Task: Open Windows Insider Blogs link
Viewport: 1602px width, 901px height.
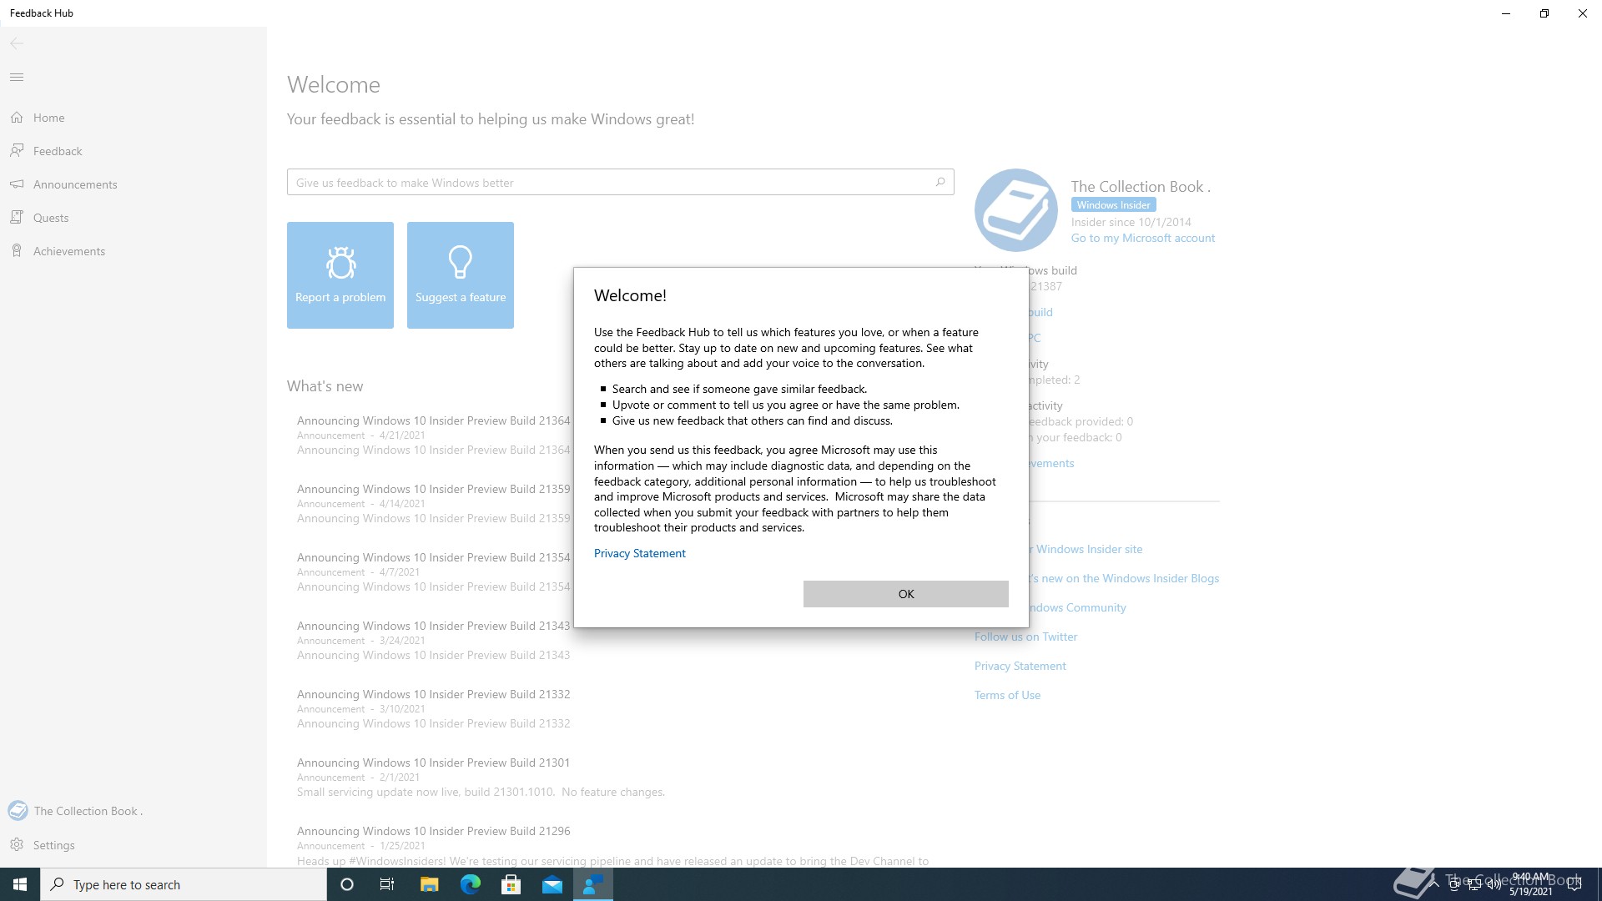Action: (x=1124, y=578)
